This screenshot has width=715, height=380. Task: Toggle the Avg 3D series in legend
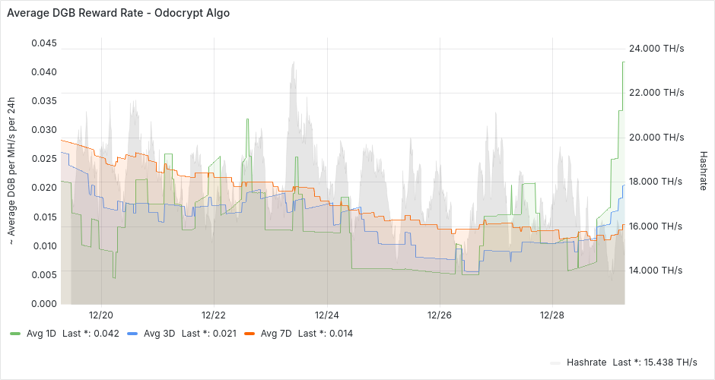pos(158,334)
